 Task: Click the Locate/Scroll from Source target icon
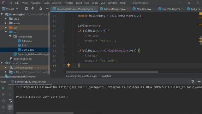click(27, 9)
